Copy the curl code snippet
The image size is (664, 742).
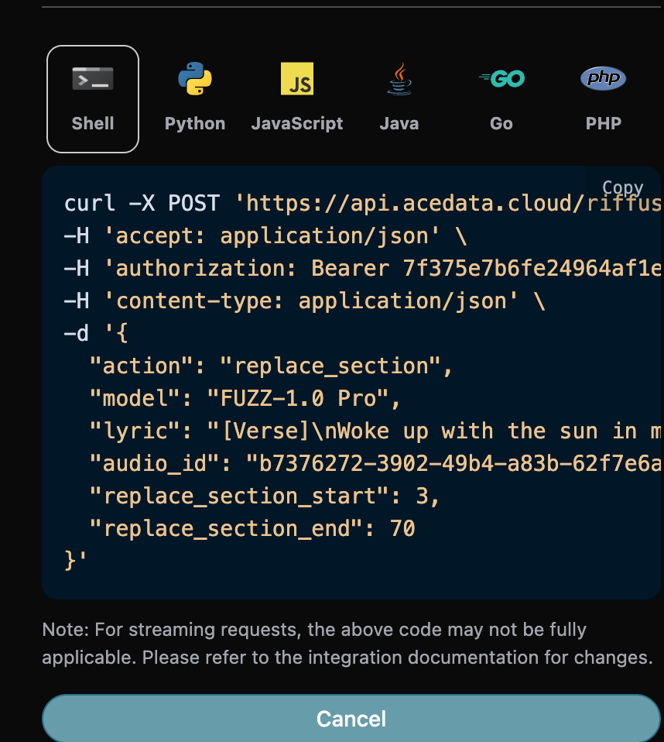point(623,187)
